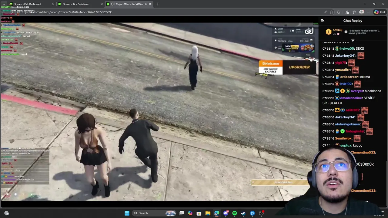
Task: Click the Helicase UPGRADER banner in video
Action: click(x=287, y=67)
